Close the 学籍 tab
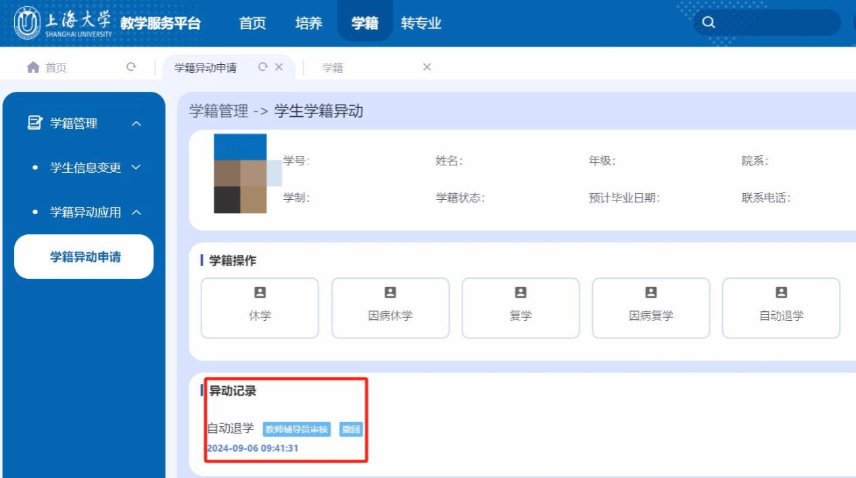This screenshot has width=856, height=478. [427, 67]
